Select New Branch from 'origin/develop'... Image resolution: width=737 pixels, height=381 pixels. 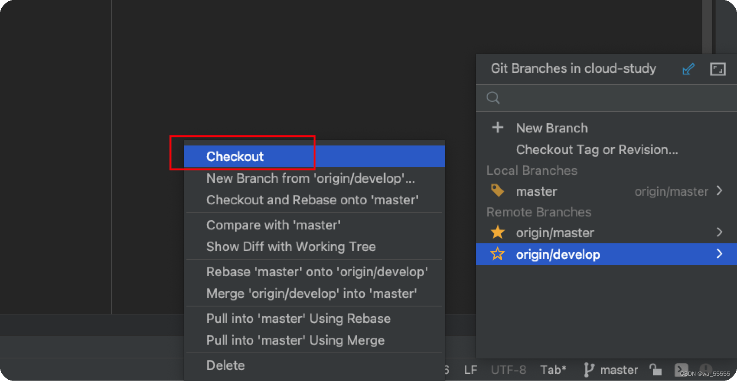[x=310, y=178]
